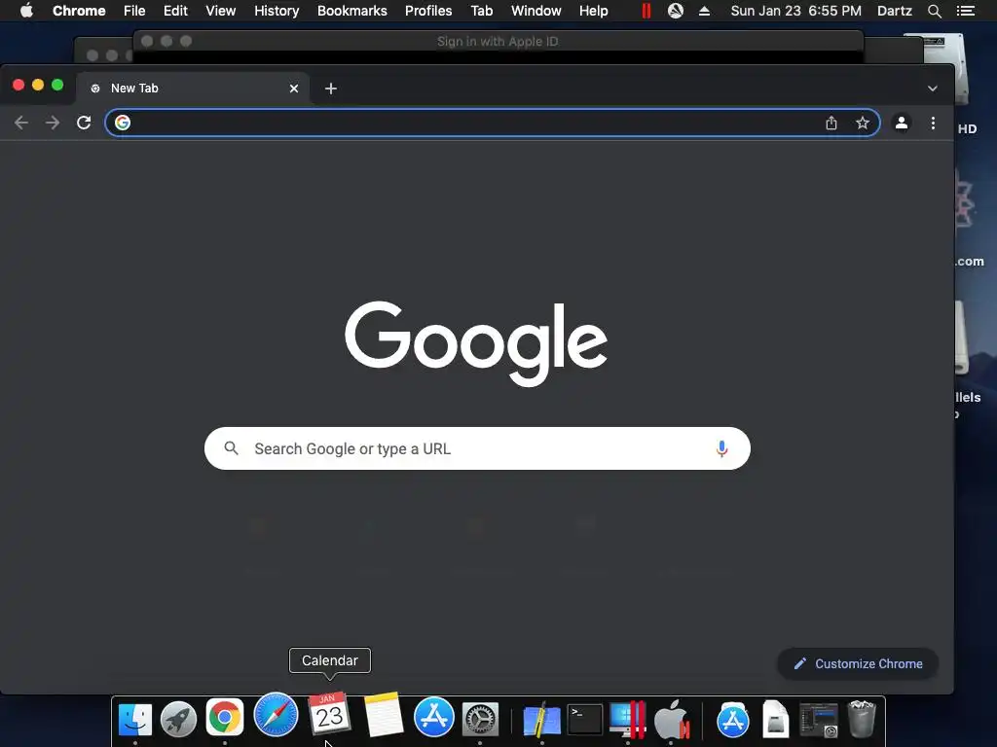Open Notes from the Dock
Image resolution: width=997 pixels, height=747 pixels.
(384, 715)
